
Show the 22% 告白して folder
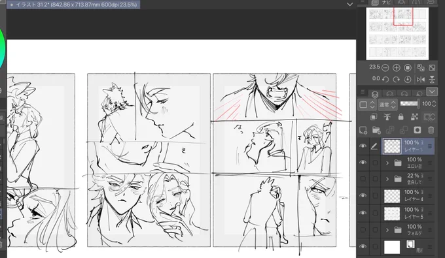coord(363,179)
